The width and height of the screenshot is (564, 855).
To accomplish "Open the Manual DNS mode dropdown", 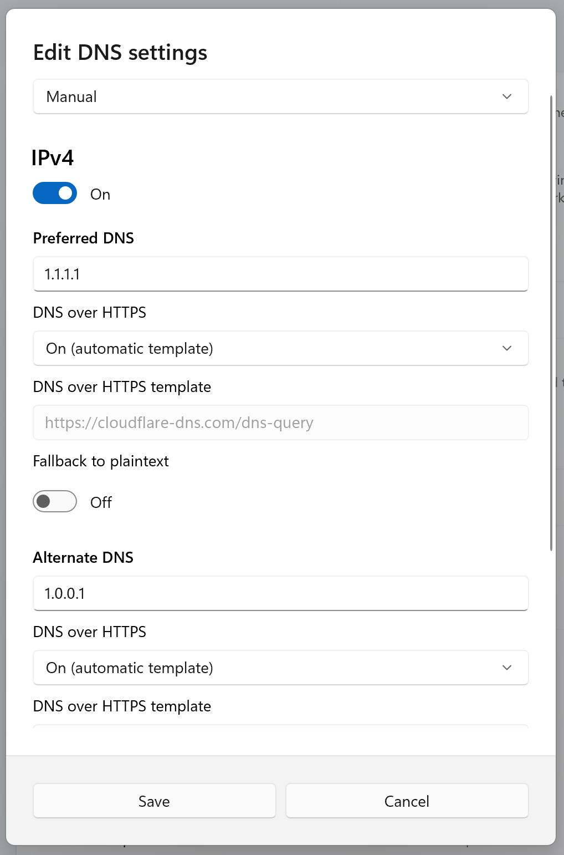I will (280, 96).
